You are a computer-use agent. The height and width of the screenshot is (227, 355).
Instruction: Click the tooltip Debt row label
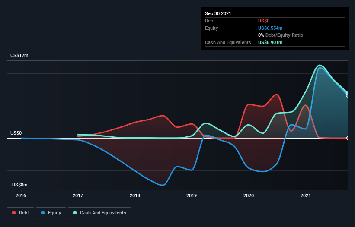210,21
